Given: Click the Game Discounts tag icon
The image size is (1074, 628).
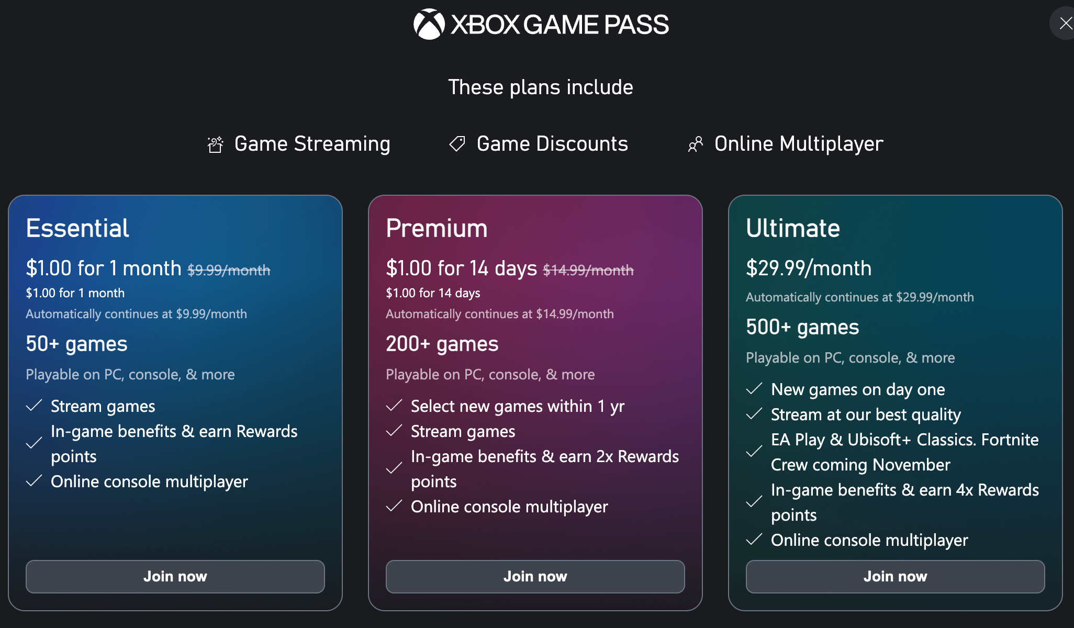Looking at the screenshot, I should point(457,144).
